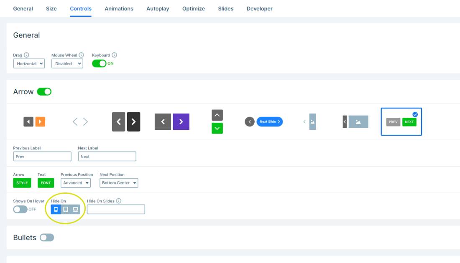Choose the small image-preview arrow style

(310, 121)
